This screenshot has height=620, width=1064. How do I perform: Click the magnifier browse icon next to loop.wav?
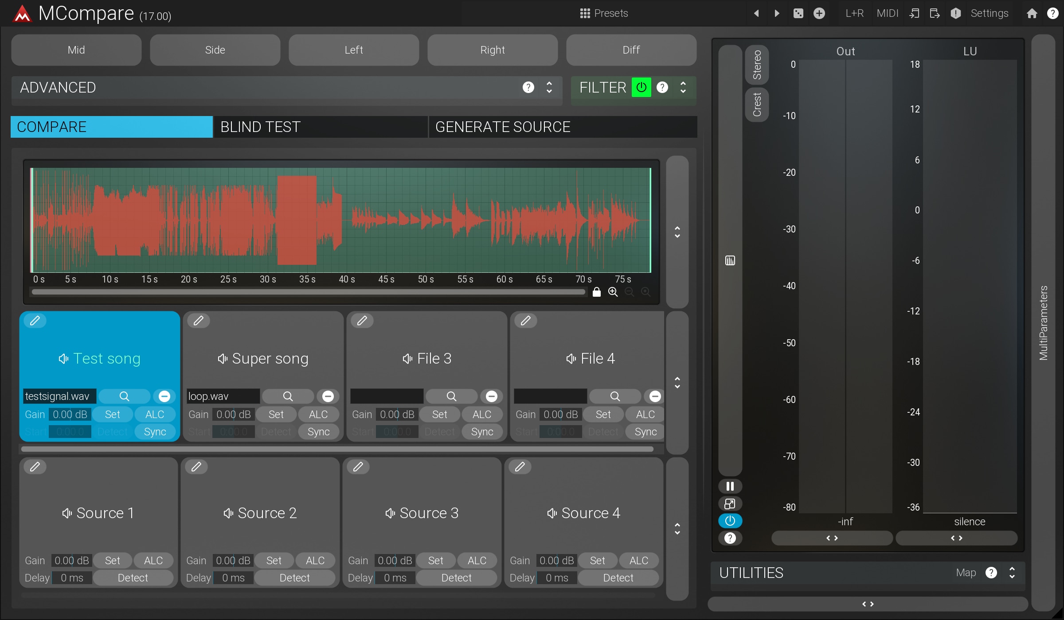tap(288, 396)
